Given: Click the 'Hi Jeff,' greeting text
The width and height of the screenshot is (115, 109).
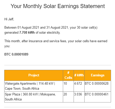Looking at the screenshot, I should 9,19.
